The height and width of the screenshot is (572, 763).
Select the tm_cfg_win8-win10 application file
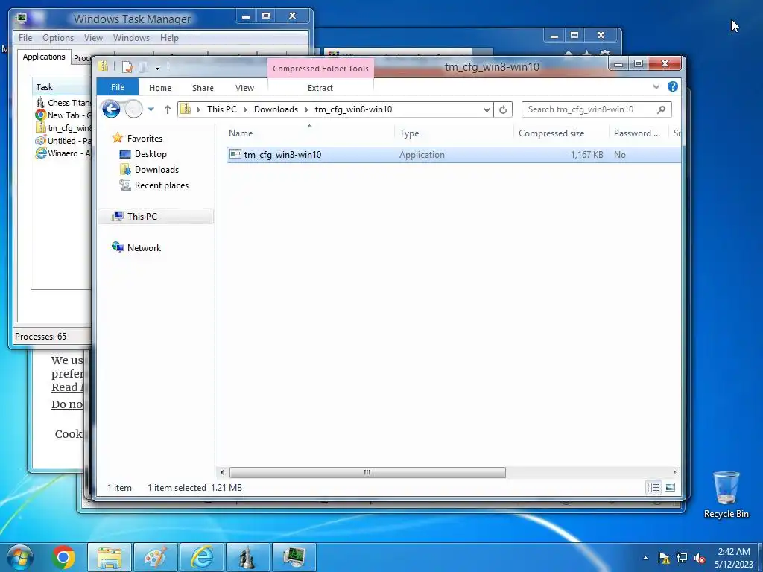454,155
